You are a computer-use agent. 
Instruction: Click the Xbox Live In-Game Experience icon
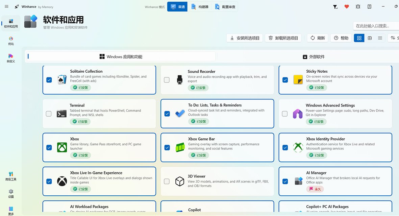62,182
